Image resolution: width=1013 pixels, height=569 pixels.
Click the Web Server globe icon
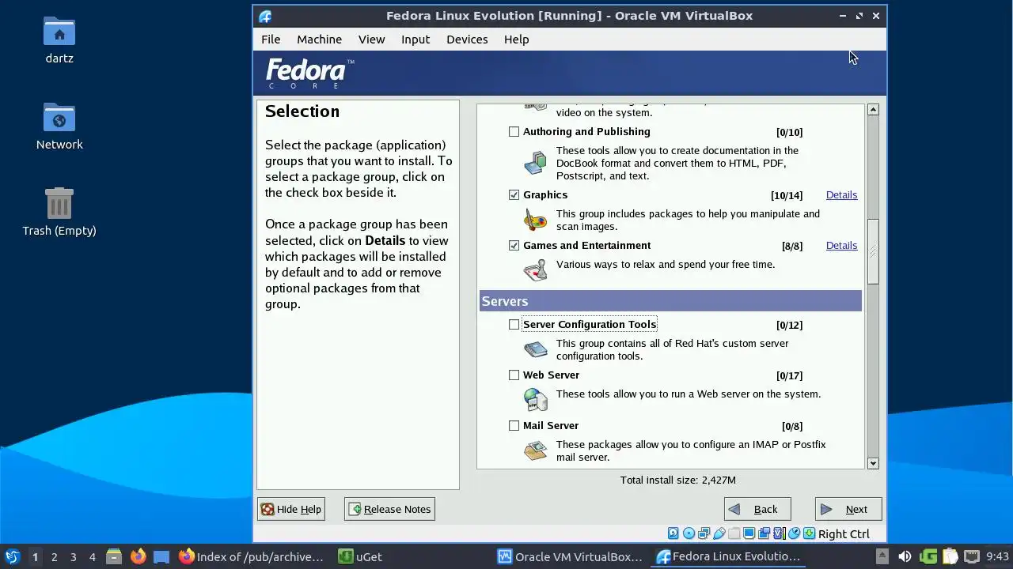click(x=536, y=400)
